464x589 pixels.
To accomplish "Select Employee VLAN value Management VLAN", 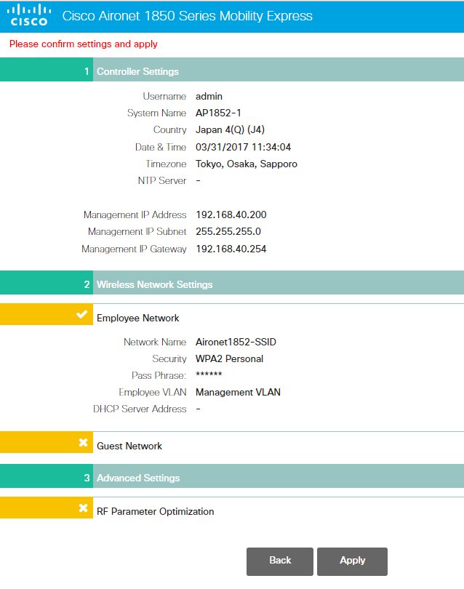I will point(239,392).
